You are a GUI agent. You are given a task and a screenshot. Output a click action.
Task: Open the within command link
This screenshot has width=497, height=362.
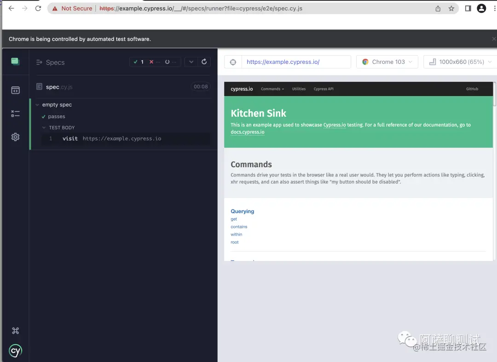coord(237,234)
